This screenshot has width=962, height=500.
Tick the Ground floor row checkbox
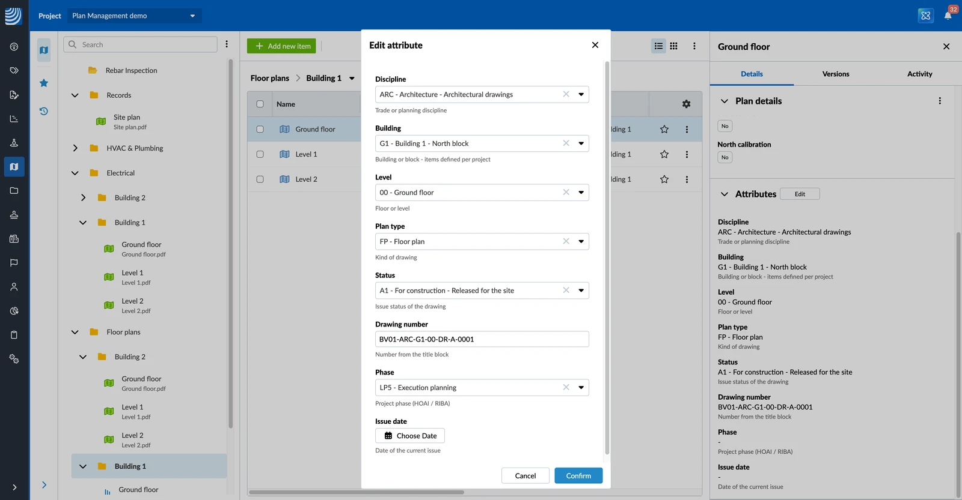(x=260, y=129)
